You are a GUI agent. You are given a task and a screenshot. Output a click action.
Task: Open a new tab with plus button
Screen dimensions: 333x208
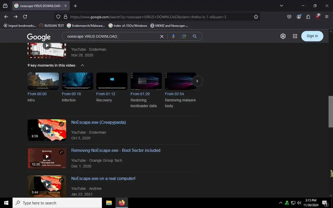[x=75, y=6]
